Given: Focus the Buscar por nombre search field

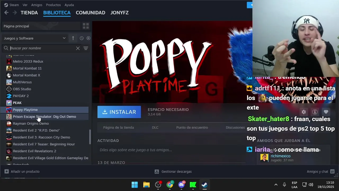Looking at the screenshot, I should click(x=42, y=48).
